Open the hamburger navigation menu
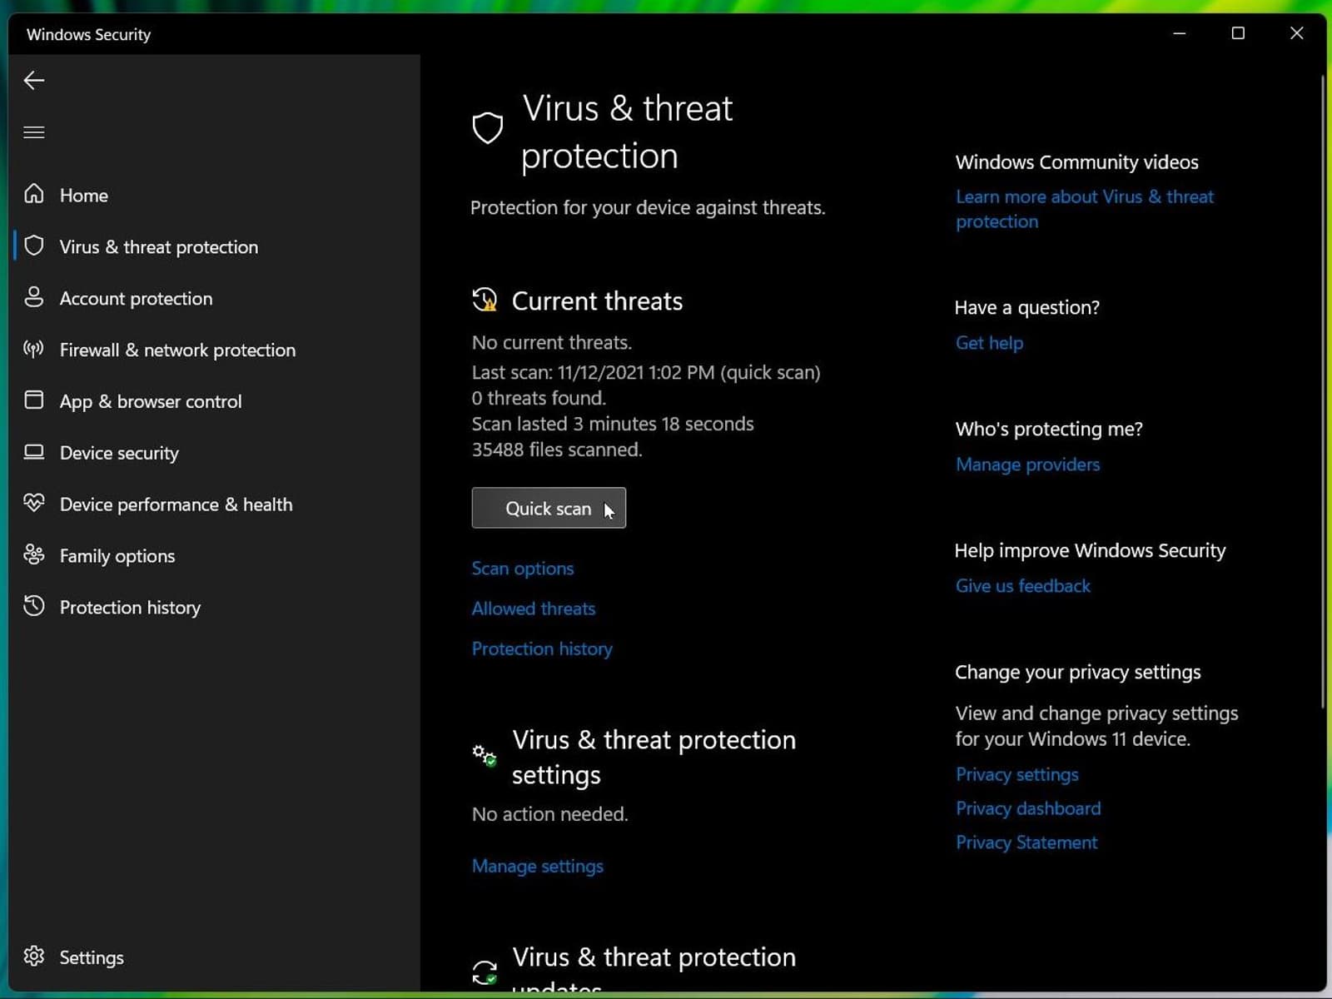The image size is (1332, 999). pos(34,132)
